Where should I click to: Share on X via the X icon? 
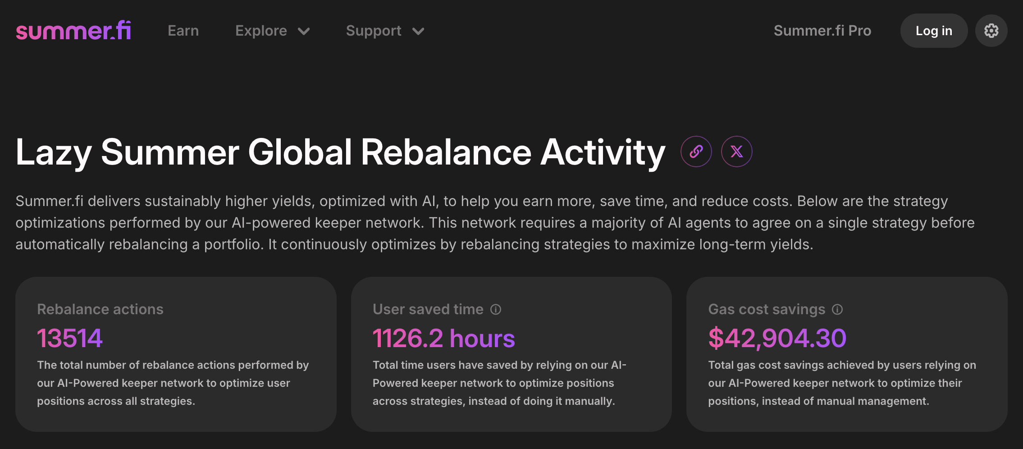pyautogui.click(x=736, y=151)
